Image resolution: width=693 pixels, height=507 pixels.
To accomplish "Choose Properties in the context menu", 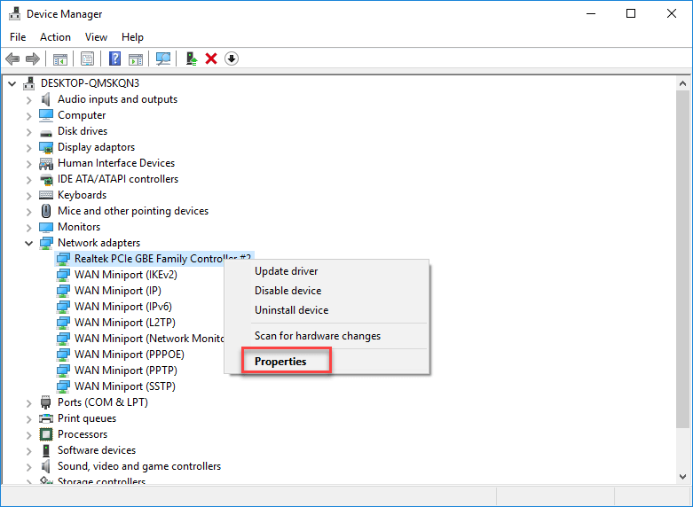I will [x=280, y=362].
